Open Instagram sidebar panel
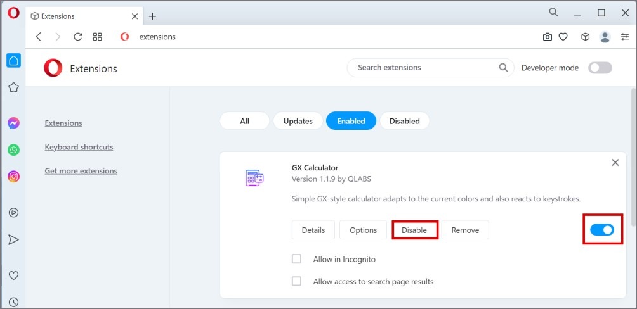 (x=14, y=177)
